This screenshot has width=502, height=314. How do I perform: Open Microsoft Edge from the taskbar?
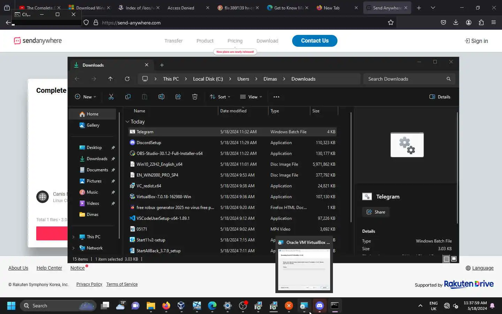click(212, 306)
